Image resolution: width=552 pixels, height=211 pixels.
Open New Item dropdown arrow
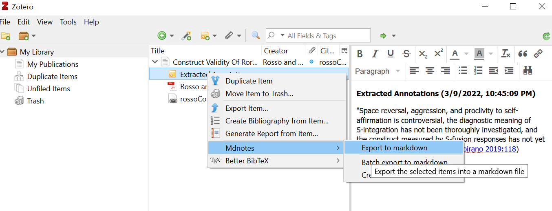tap(172, 36)
